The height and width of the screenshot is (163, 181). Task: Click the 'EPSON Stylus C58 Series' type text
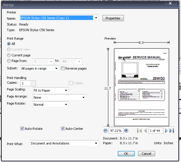pos(37,30)
